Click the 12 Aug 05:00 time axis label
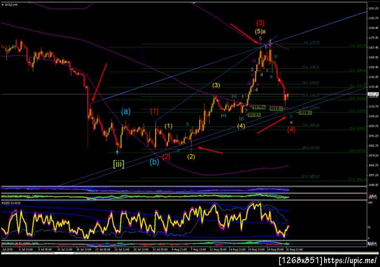Screen dimensions: 380x267 pos(217,249)
